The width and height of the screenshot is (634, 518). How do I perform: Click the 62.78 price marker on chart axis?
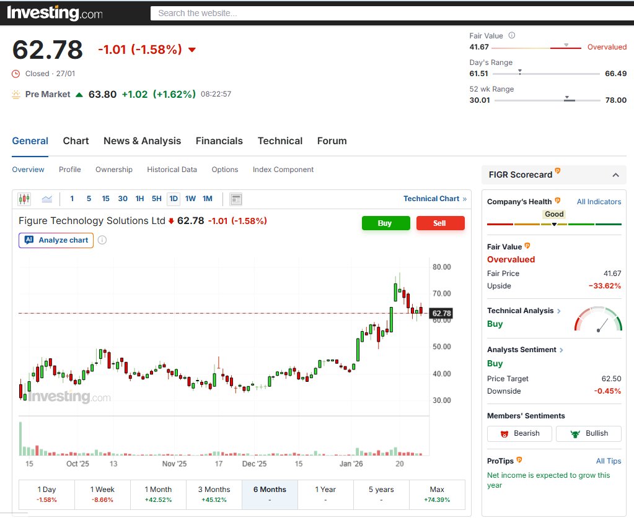point(441,313)
